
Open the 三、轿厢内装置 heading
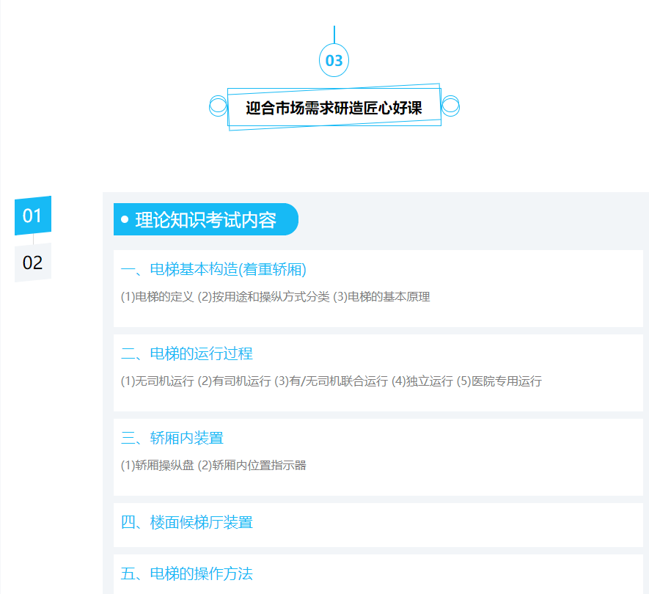click(x=172, y=438)
